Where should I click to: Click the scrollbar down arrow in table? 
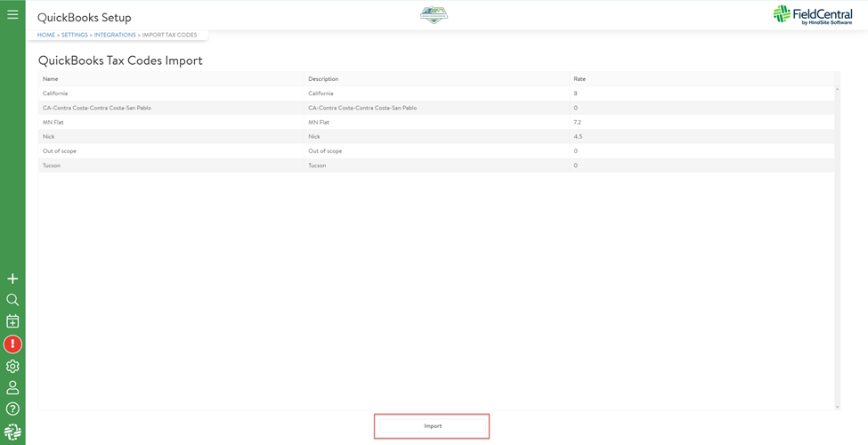click(837, 407)
